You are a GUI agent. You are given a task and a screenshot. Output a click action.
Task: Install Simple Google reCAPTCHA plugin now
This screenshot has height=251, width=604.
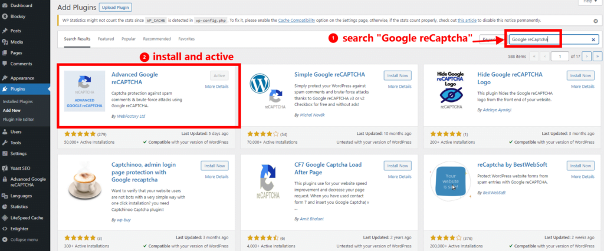(x=398, y=75)
